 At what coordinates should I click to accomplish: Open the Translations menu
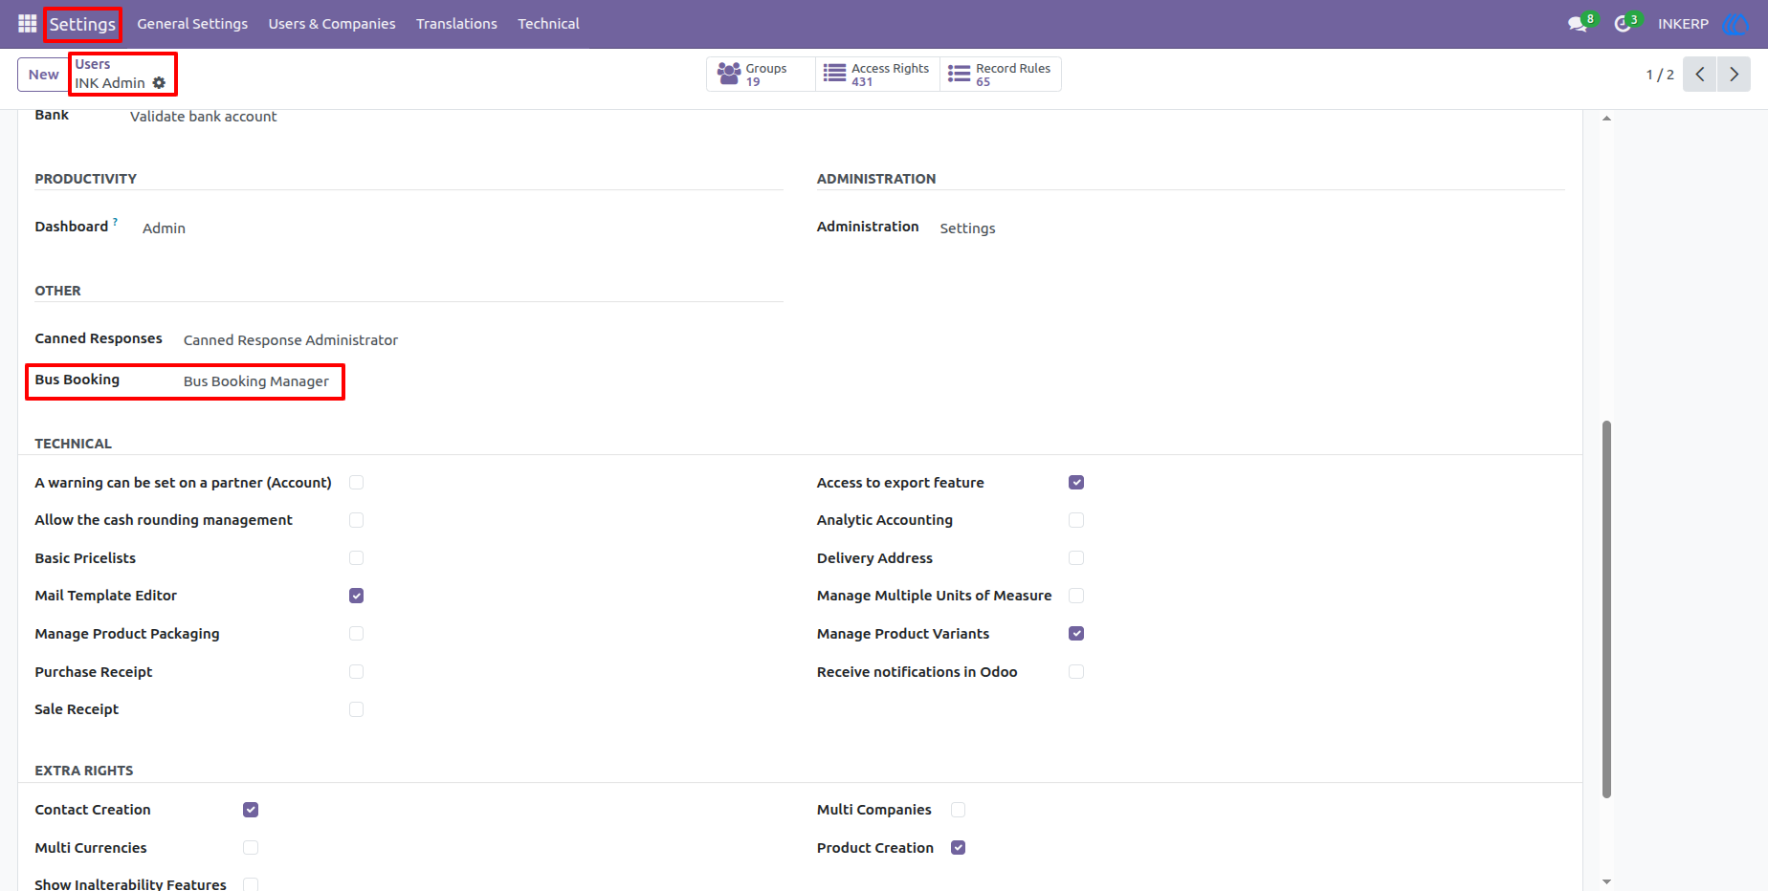click(x=456, y=24)
